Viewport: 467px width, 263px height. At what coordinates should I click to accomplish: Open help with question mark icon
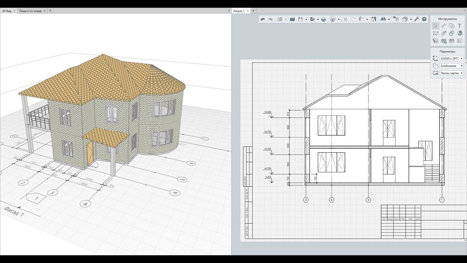424,19
